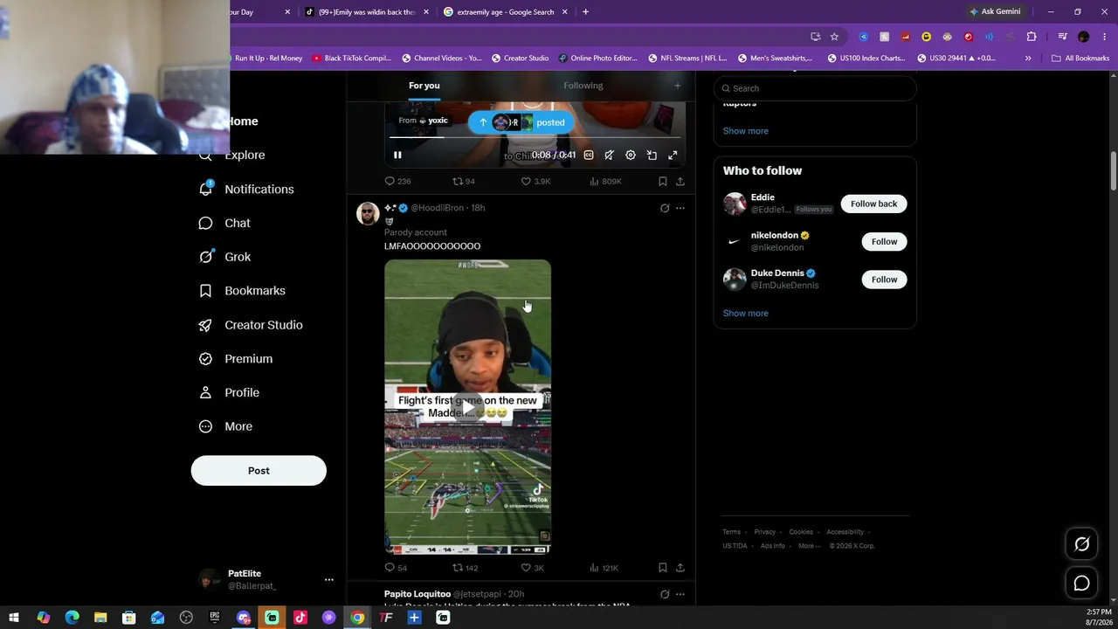Reply to post with 54 comments
Viewport: 1118px width, 629px height.
(x=396, y=568)
